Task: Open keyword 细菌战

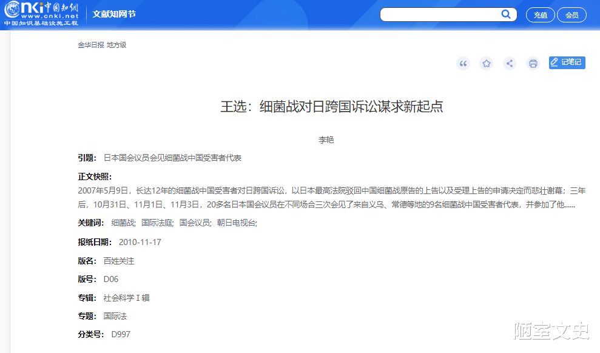Action: 123,223
